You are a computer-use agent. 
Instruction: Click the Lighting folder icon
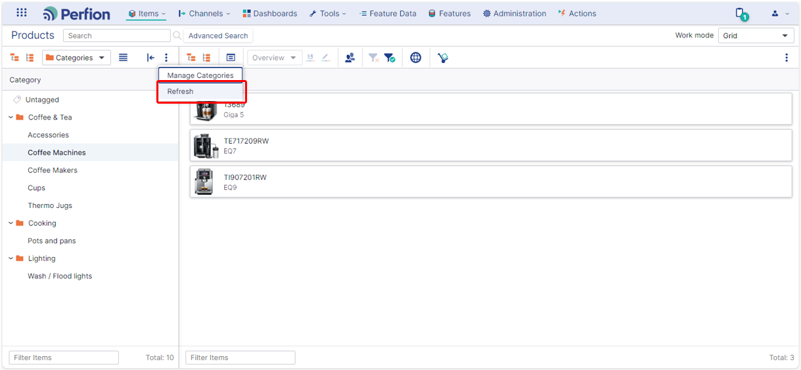(20, 258)
